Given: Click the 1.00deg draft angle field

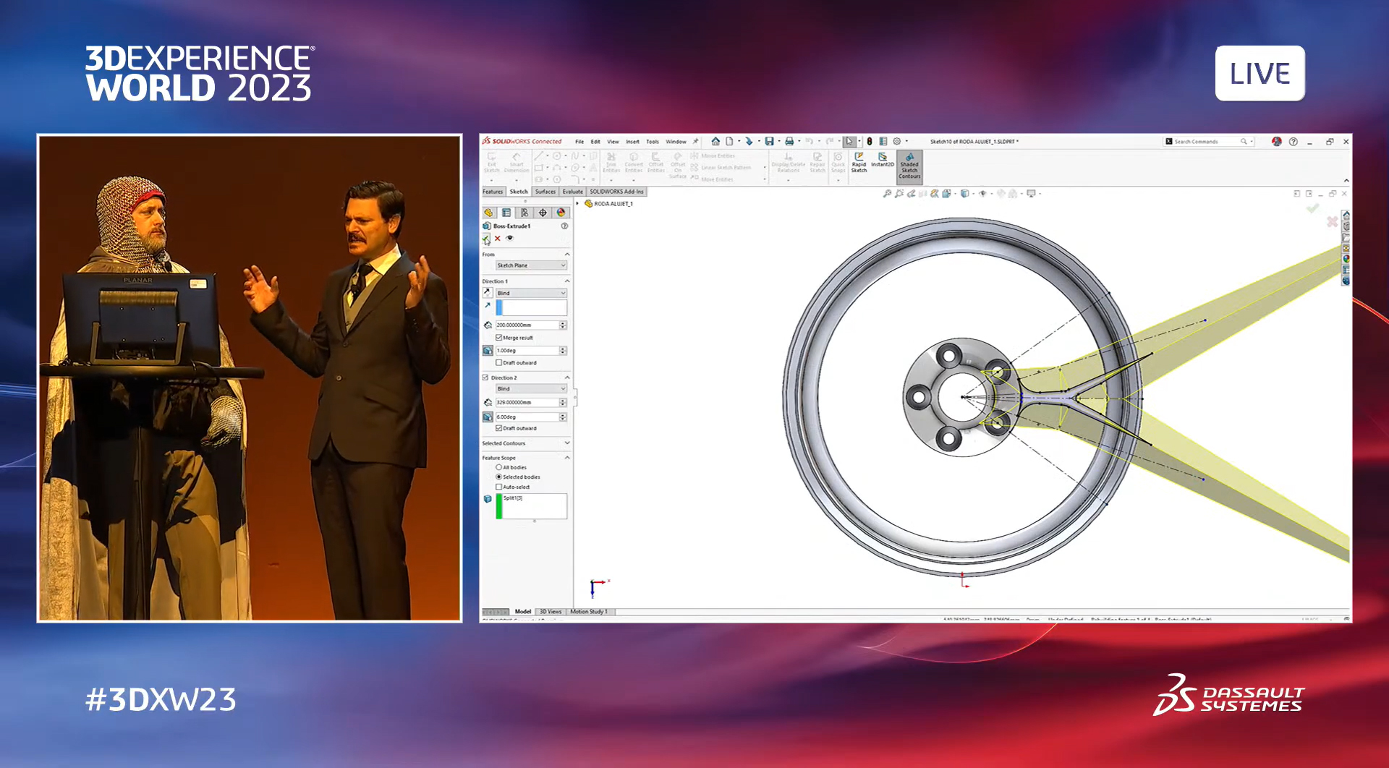Looking at the screenshot, I should coord(527,351).
